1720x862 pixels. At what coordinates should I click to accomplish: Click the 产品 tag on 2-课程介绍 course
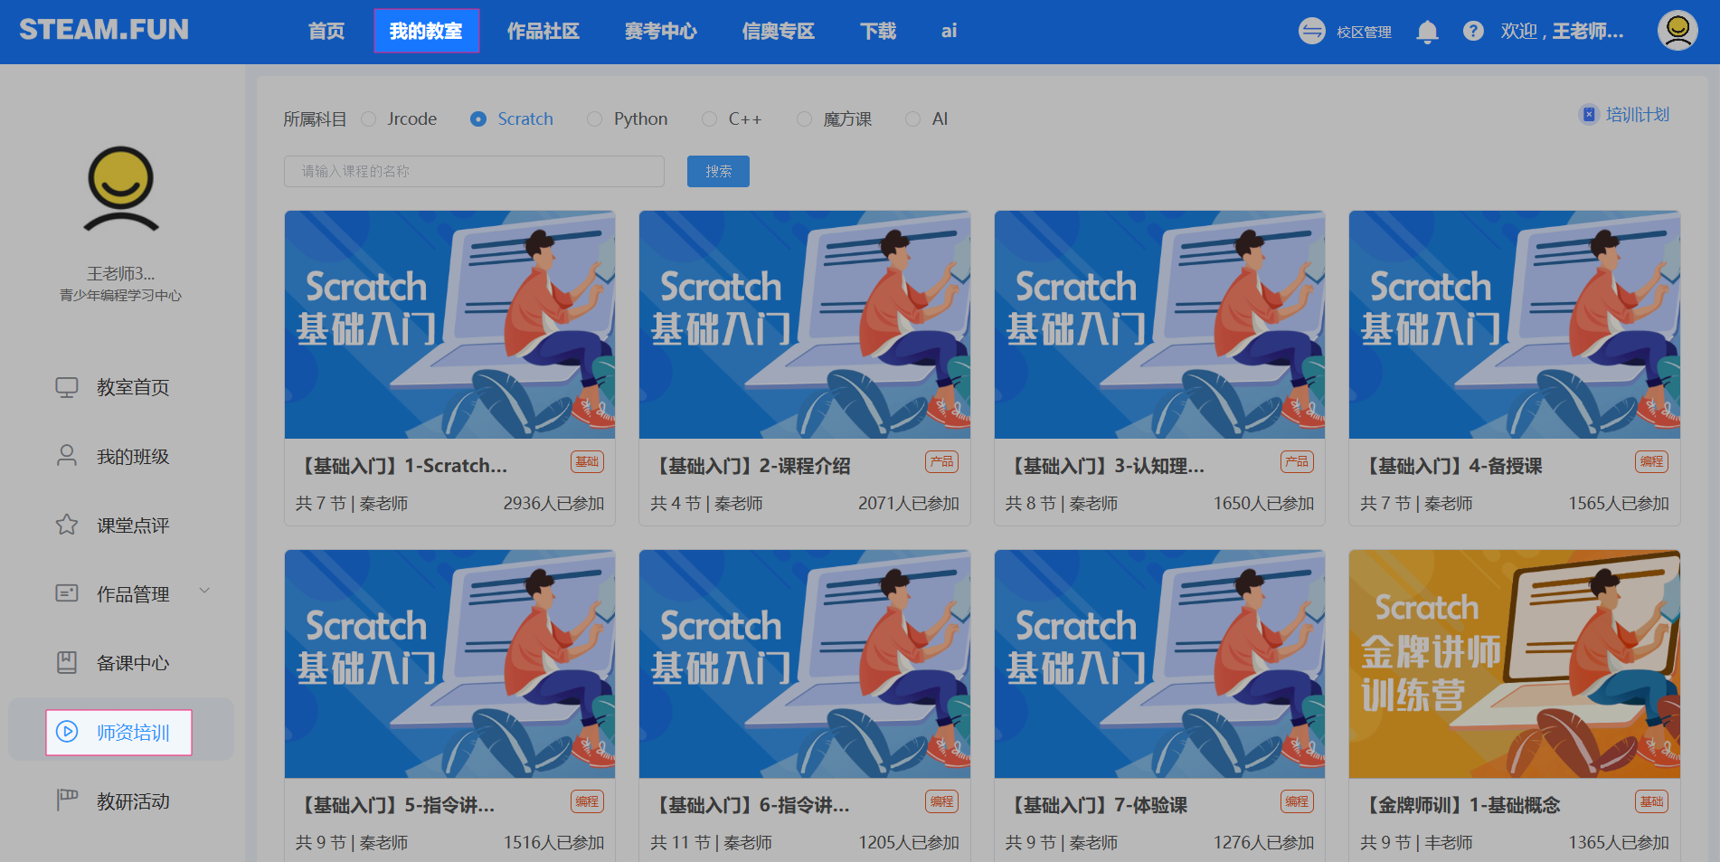coord(941,462)
